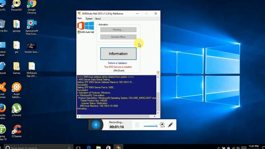Viewport: 265px width, 149px height.
Task: Select the gta folder on desktop
Action: coord(17,47)
